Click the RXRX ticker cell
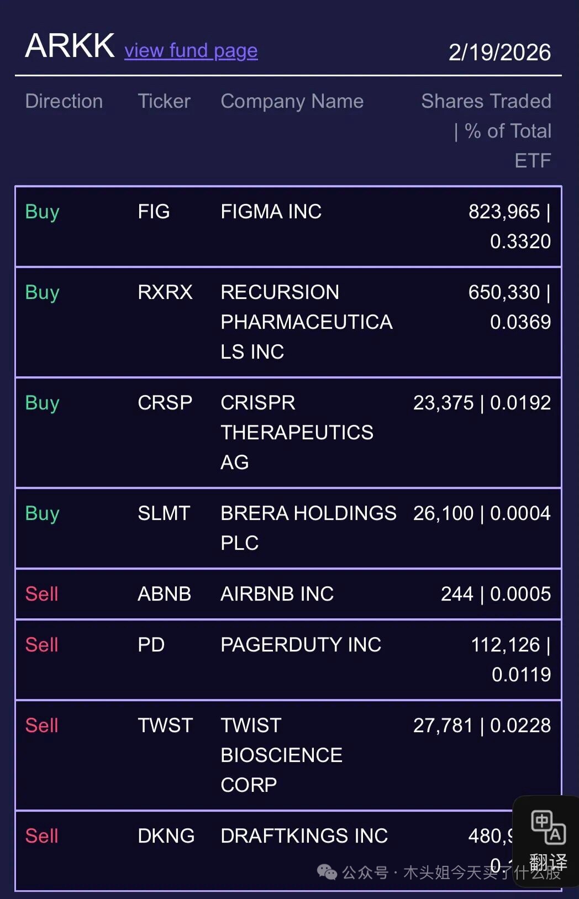The width and height of the screenshot is (579, 899). click(x=165, y=292)
